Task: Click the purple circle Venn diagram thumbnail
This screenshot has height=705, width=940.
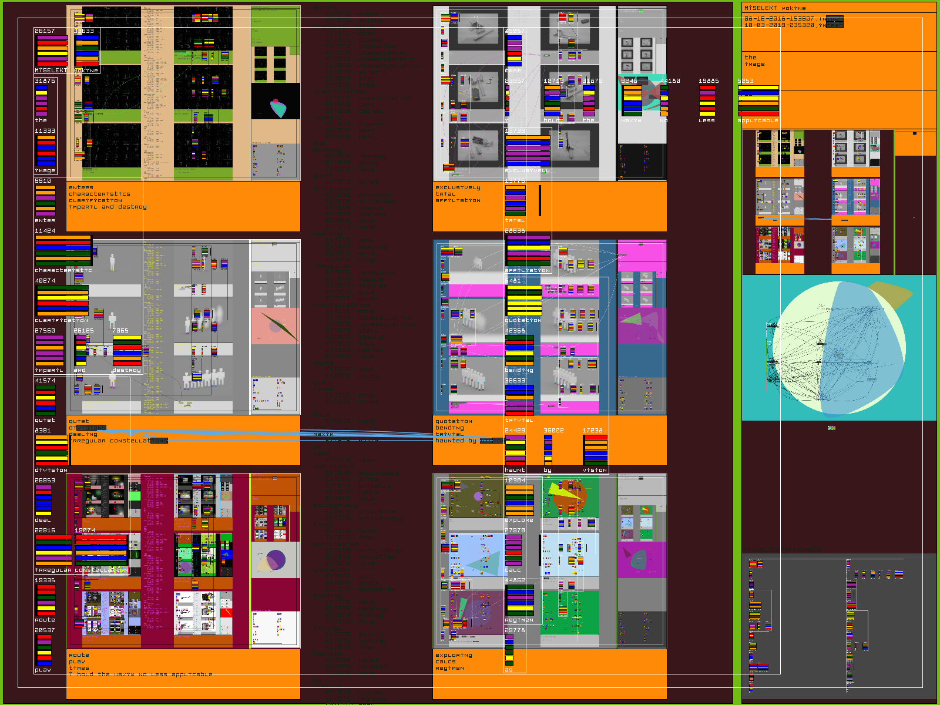Action: click(275, 560)
